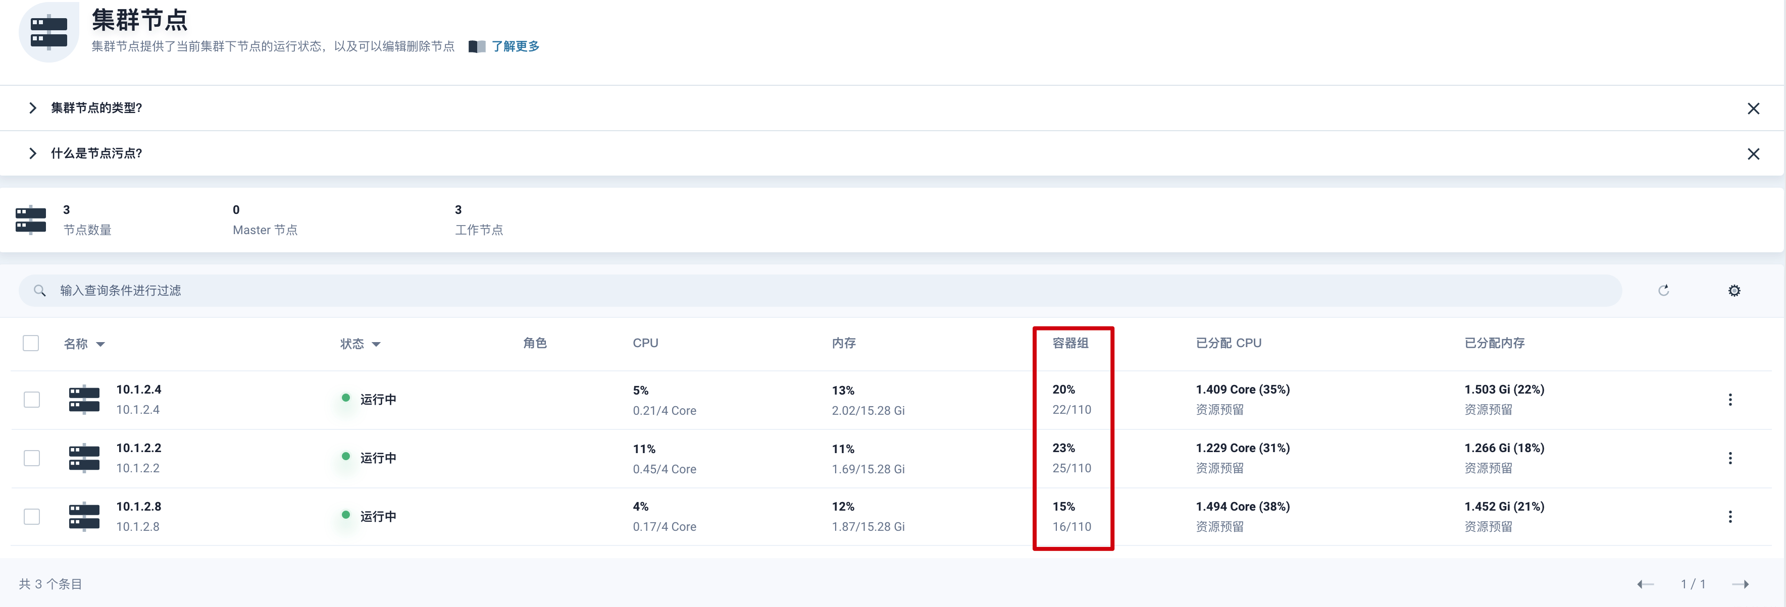Click the 内存 column header
This screenshot has height=607, width=1786.
(x=844, y=343)
